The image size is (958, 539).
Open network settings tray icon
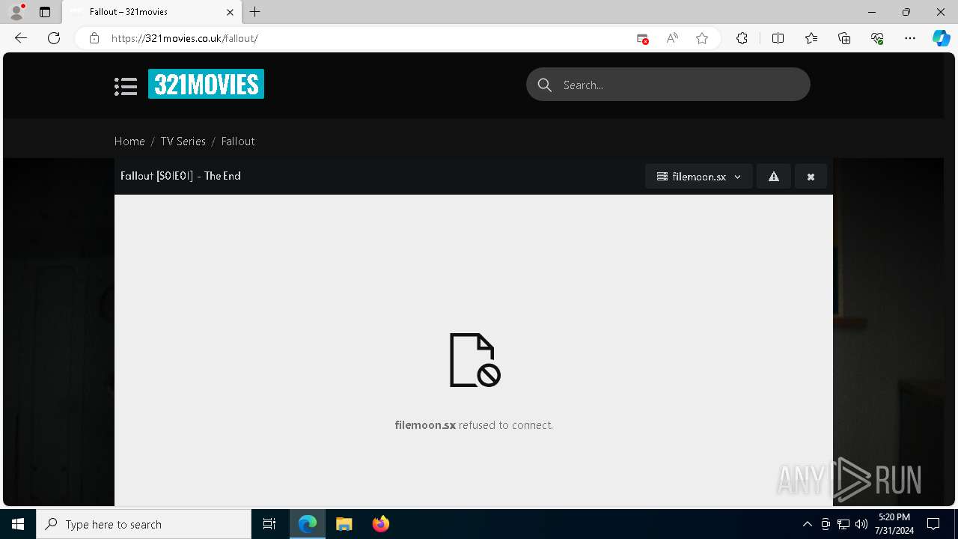click(x=843, y=524)
